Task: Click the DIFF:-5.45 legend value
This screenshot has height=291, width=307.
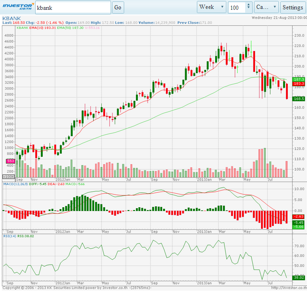Action: (x=38, y=184)
